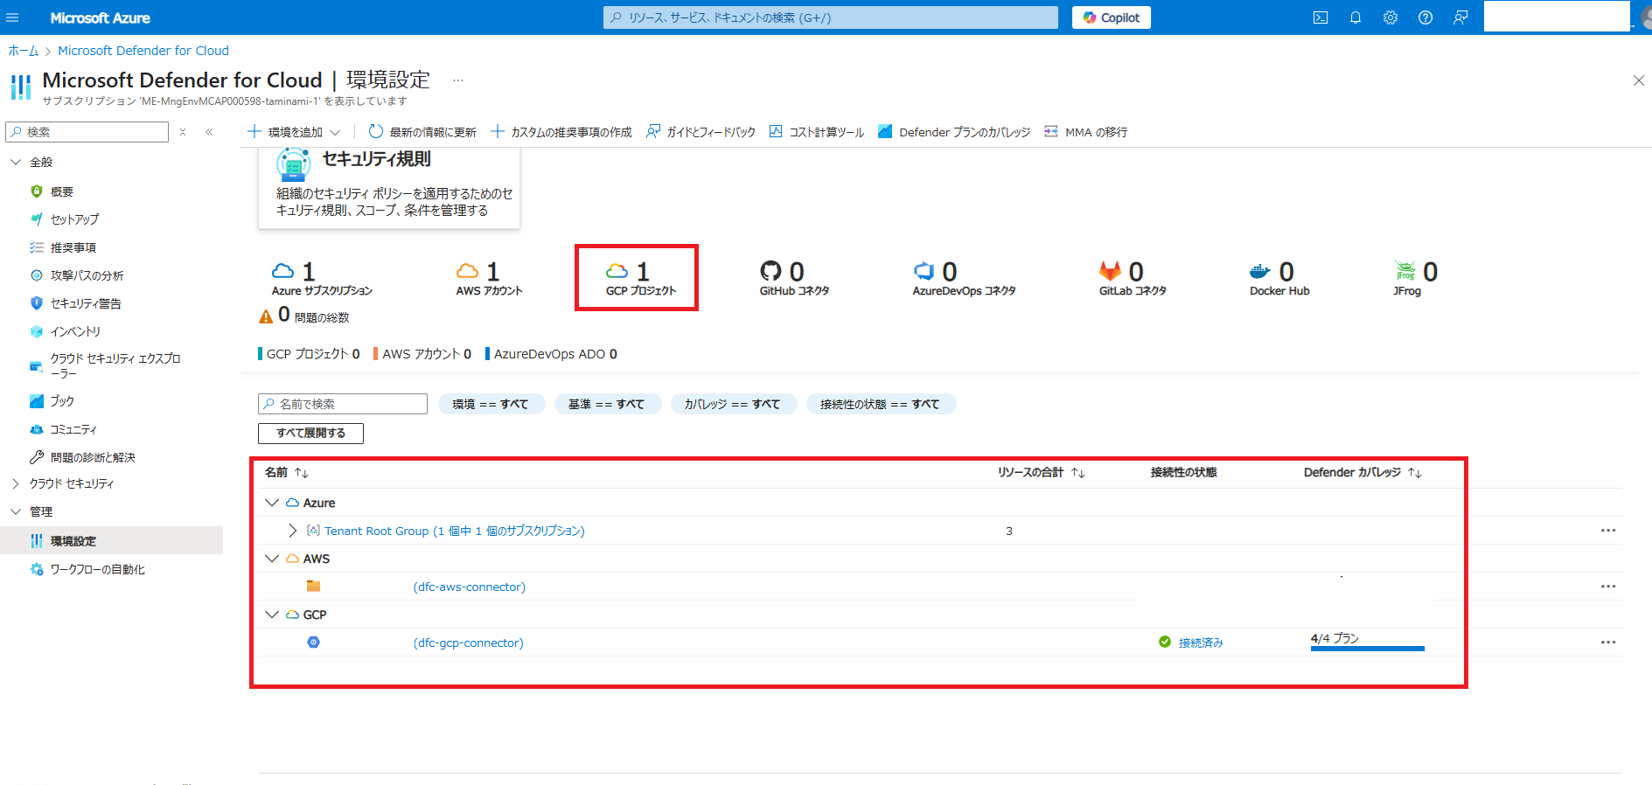The height and width of the screenshot is (785, 1652).
Task: Open the コスト計算ツール
Action: [x=817, y=132]
